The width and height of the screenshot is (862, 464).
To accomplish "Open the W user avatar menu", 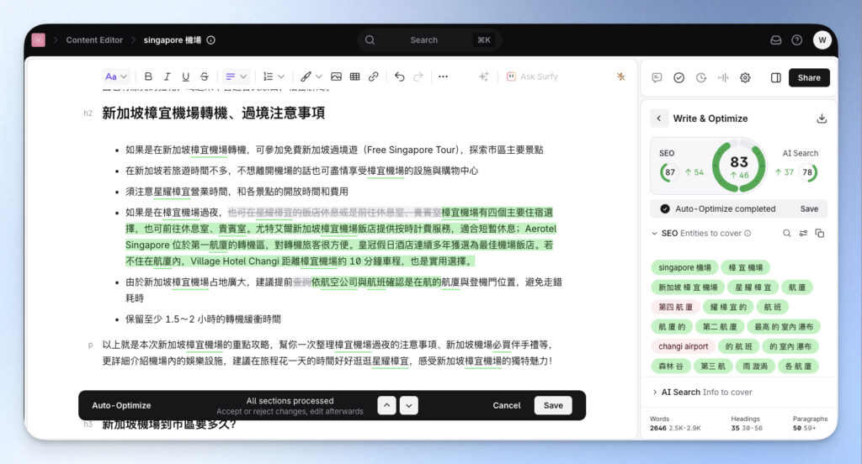I will 822,40.
